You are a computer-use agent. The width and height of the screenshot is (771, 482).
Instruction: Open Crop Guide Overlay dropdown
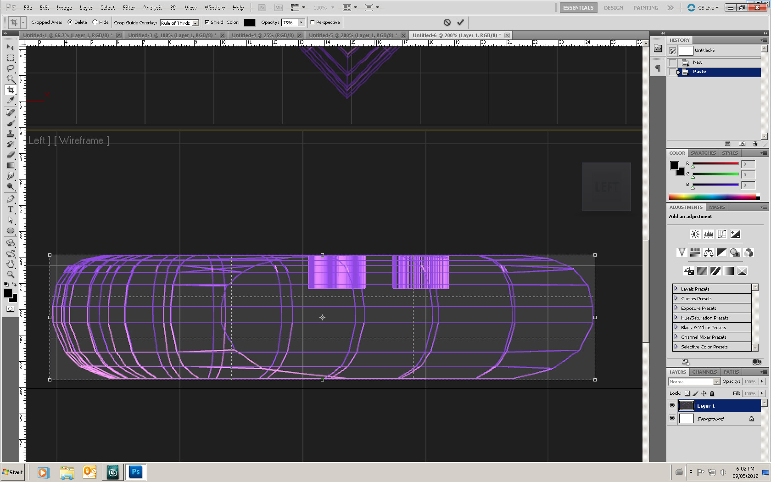(196, 23)
